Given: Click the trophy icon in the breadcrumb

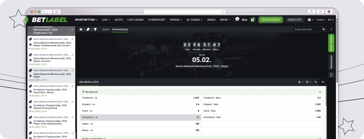Looking at the screenshot, I should (95, 29).
